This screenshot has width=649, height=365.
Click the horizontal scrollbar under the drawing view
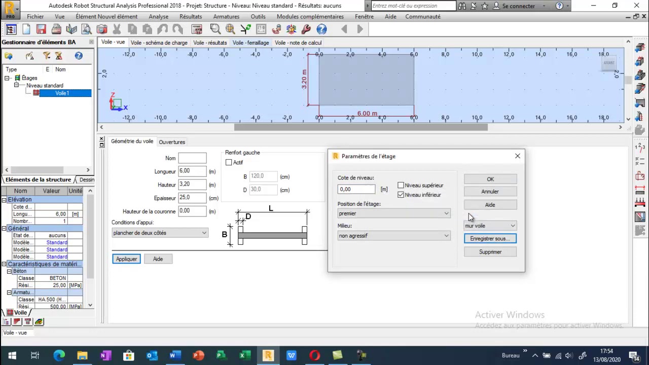360,127
